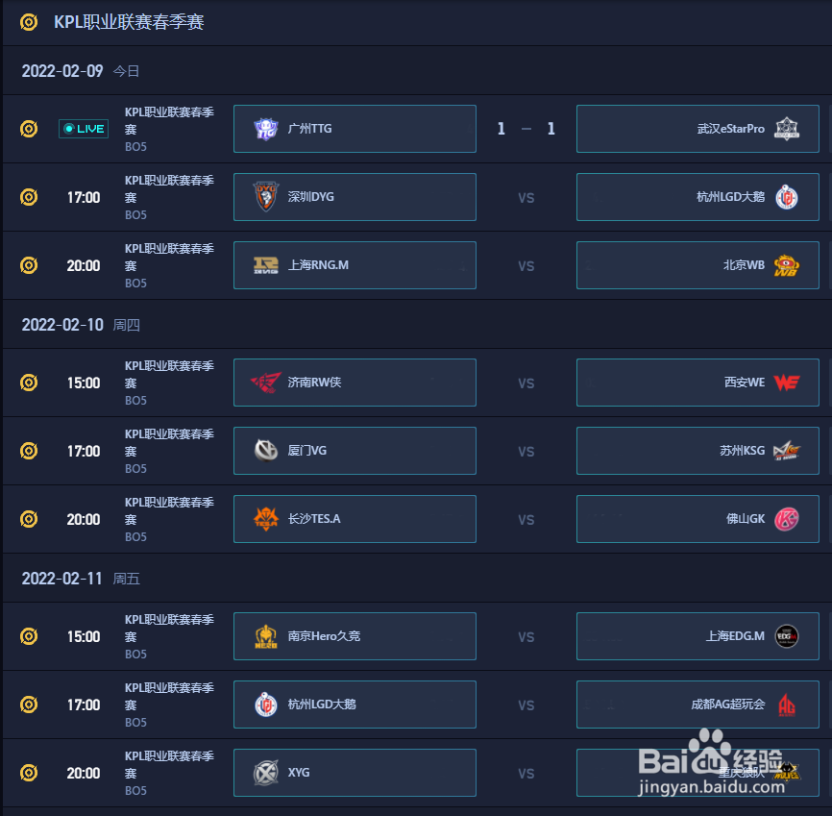Open the LIVE match badge
This screenshot has height=816, width=832.
(84, 129)
